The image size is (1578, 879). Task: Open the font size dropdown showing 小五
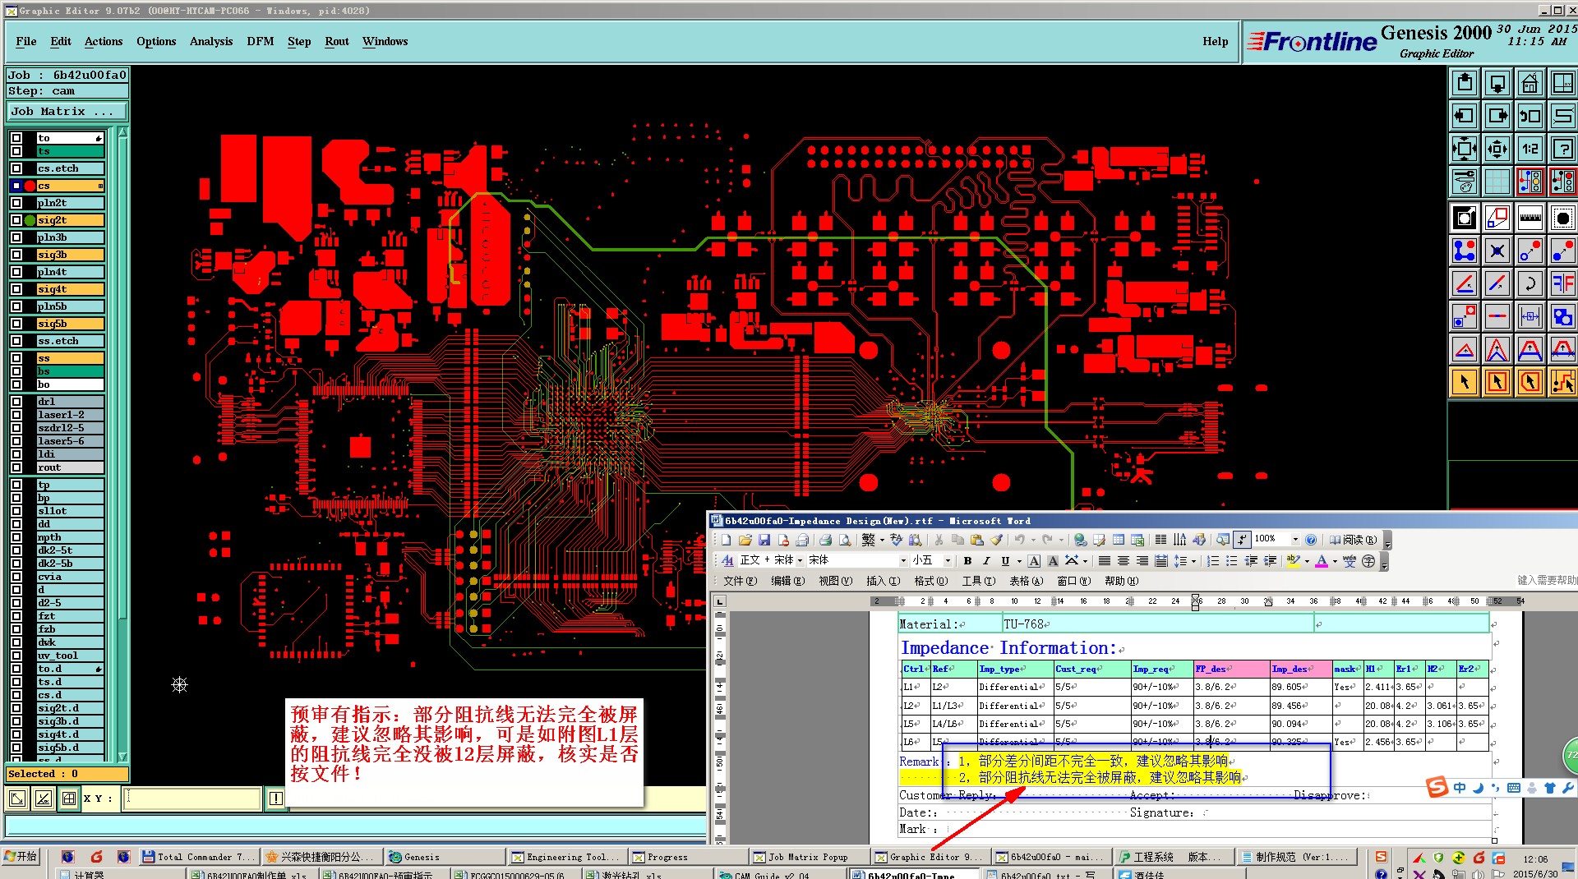(x=947, y=561)
